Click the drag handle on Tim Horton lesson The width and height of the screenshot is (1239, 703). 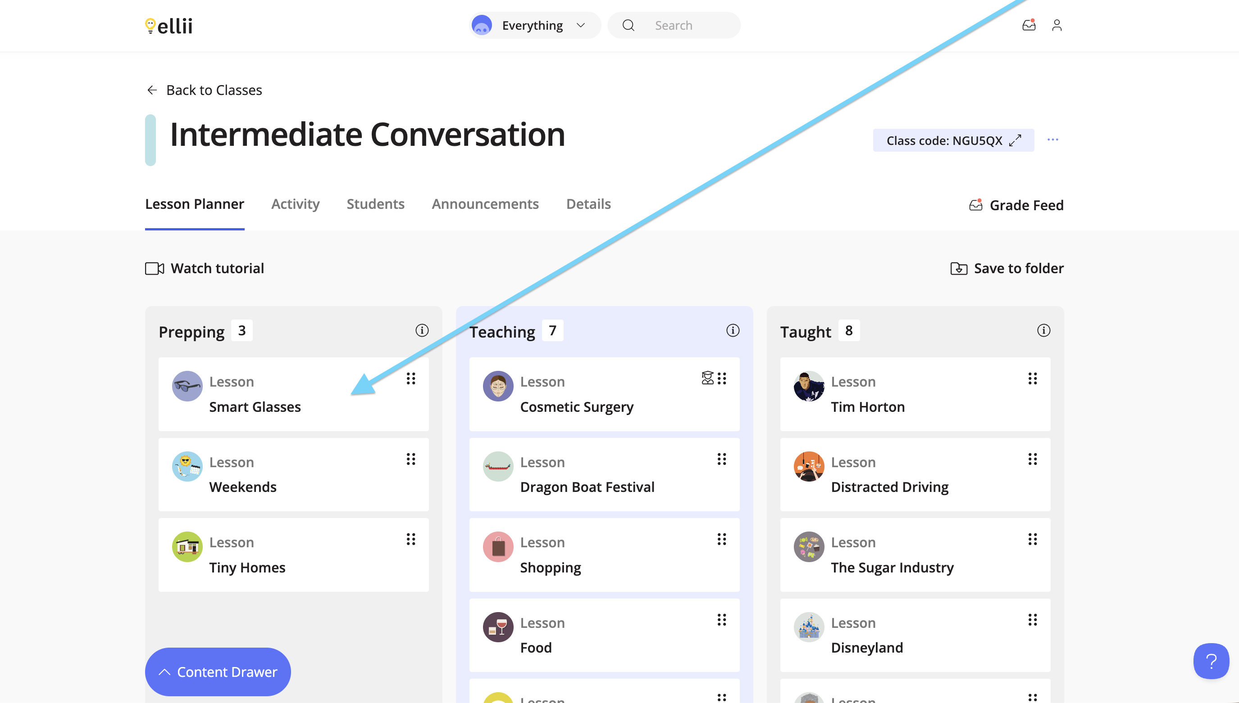(x=1032, y=379)
